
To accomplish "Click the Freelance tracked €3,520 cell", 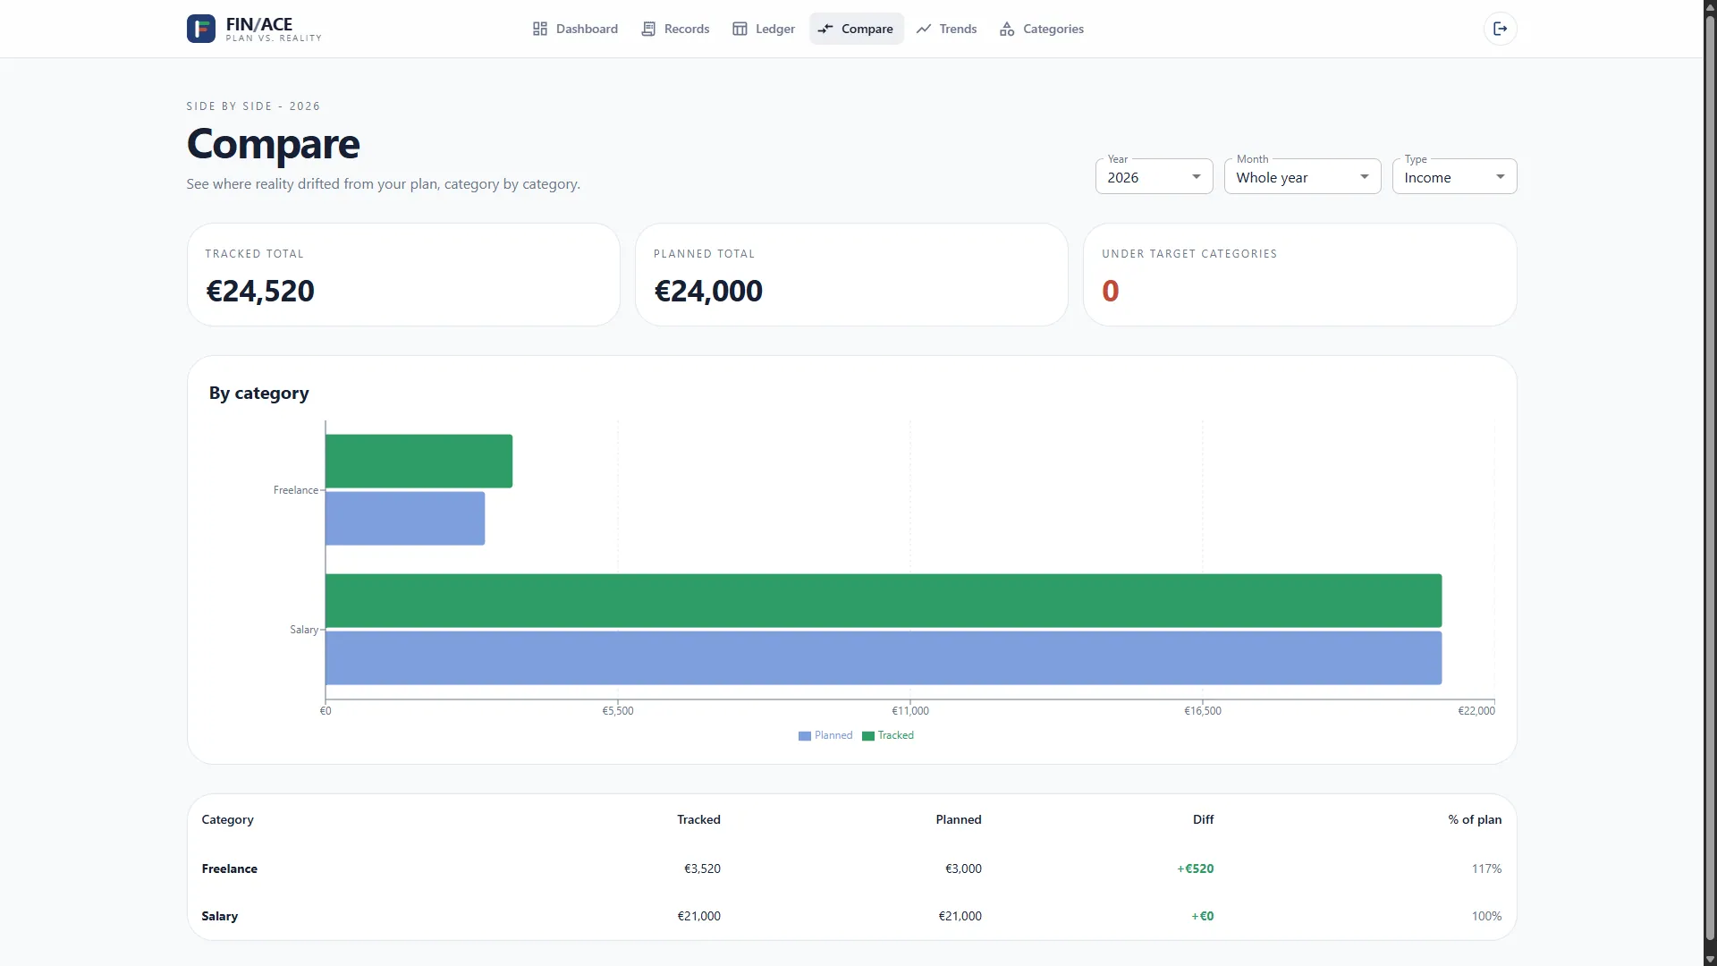I will [702, 869].
